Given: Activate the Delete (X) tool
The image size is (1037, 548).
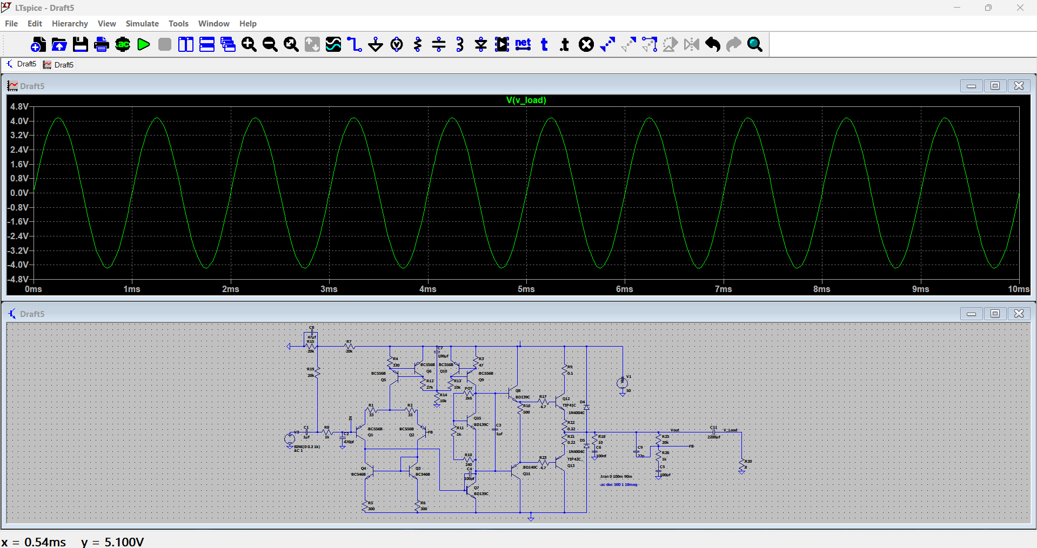Looking at the screenshot, I should 586,44.
